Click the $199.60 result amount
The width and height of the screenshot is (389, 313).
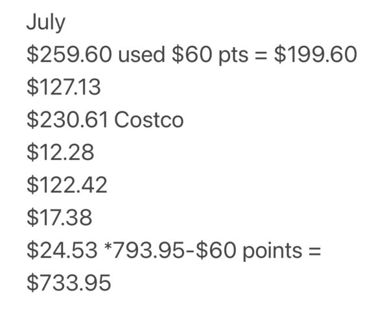click(315, 56)
